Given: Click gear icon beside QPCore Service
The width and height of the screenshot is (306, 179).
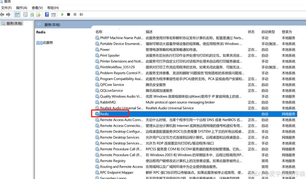Looking at the screenshot, I should pos(97,84).
